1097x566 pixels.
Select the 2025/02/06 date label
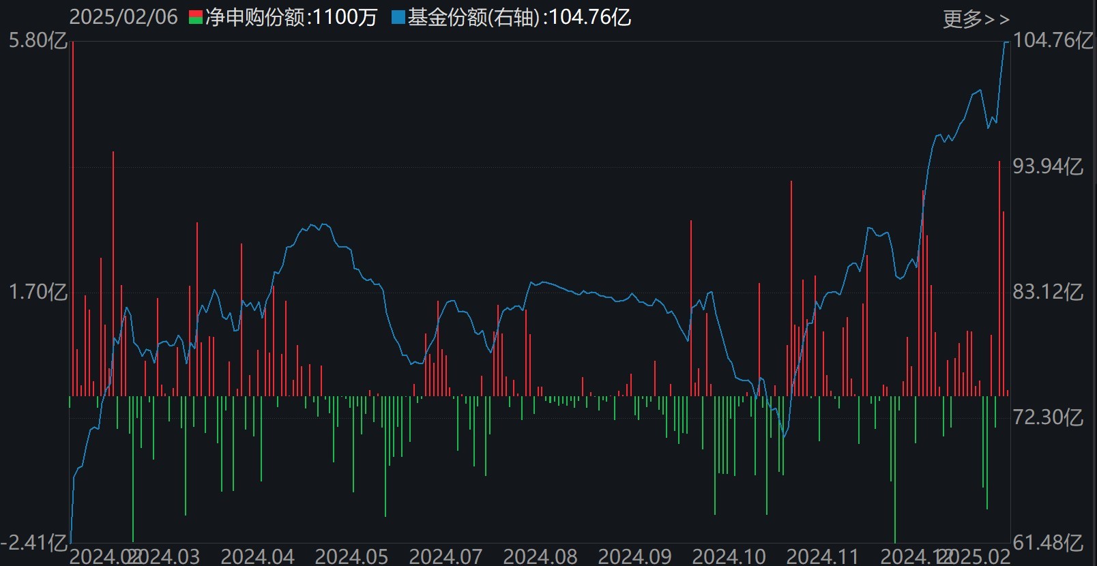click(x=123, y=18)
